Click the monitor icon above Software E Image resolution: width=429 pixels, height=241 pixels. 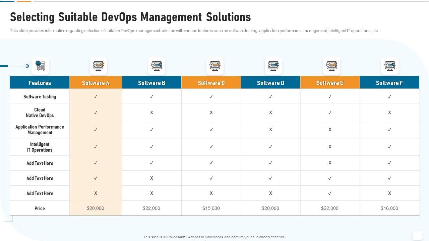pos(331,66)
